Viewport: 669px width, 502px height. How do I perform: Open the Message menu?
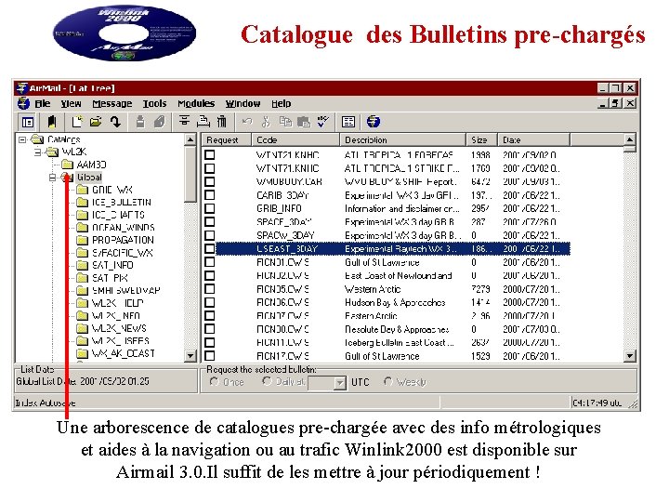tap(112, 104)
